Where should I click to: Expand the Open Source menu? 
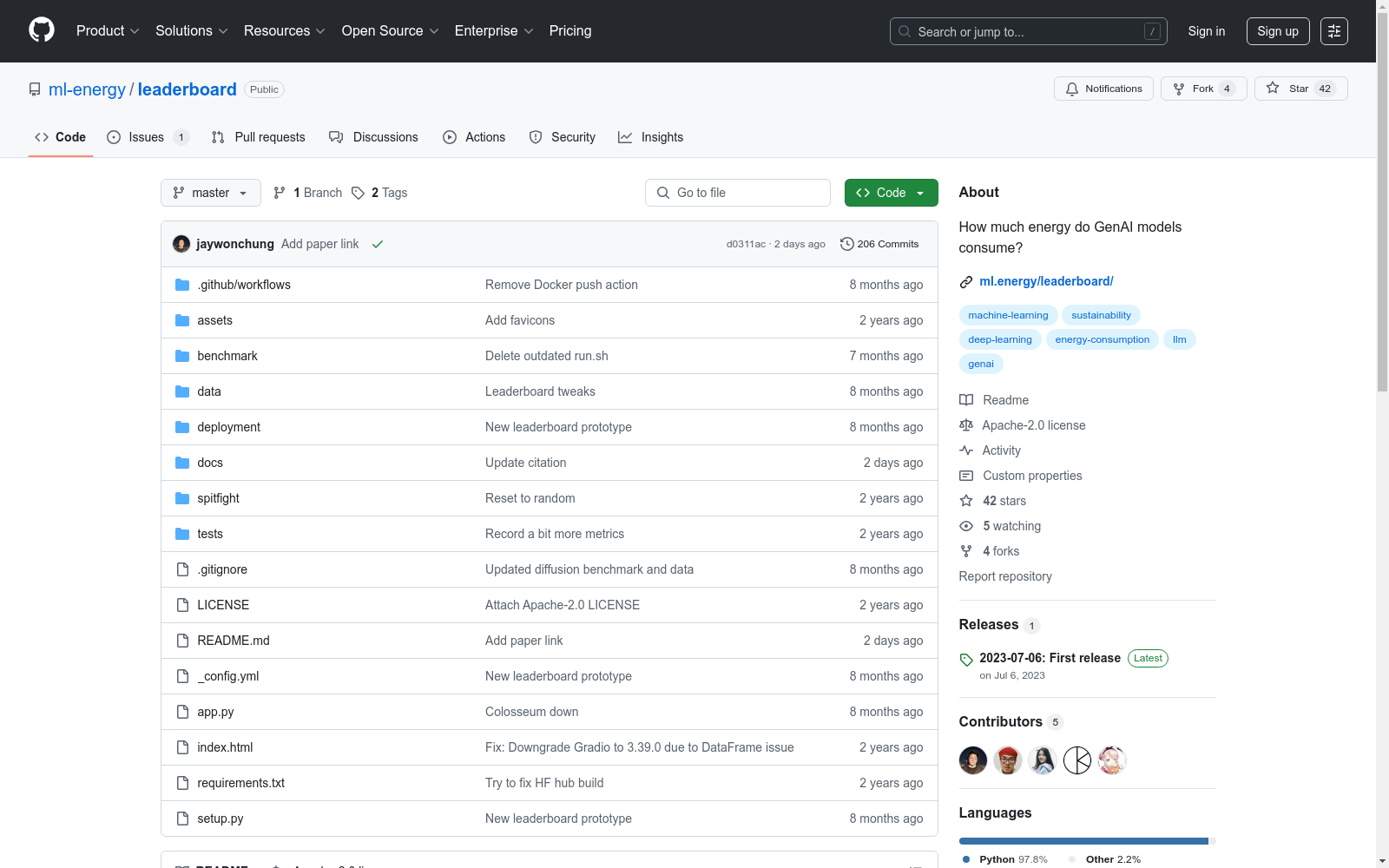click(391, 31)
